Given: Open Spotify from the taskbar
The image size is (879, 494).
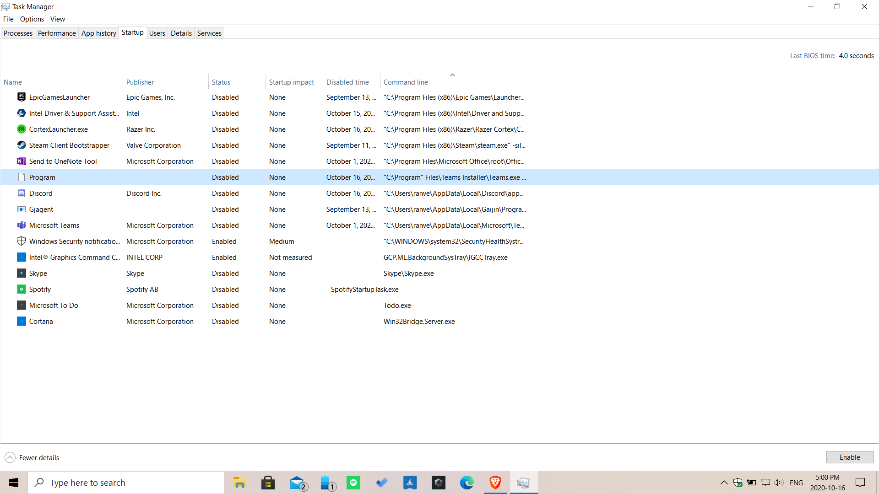Looking at the screenshot, I should coord(353,483).
